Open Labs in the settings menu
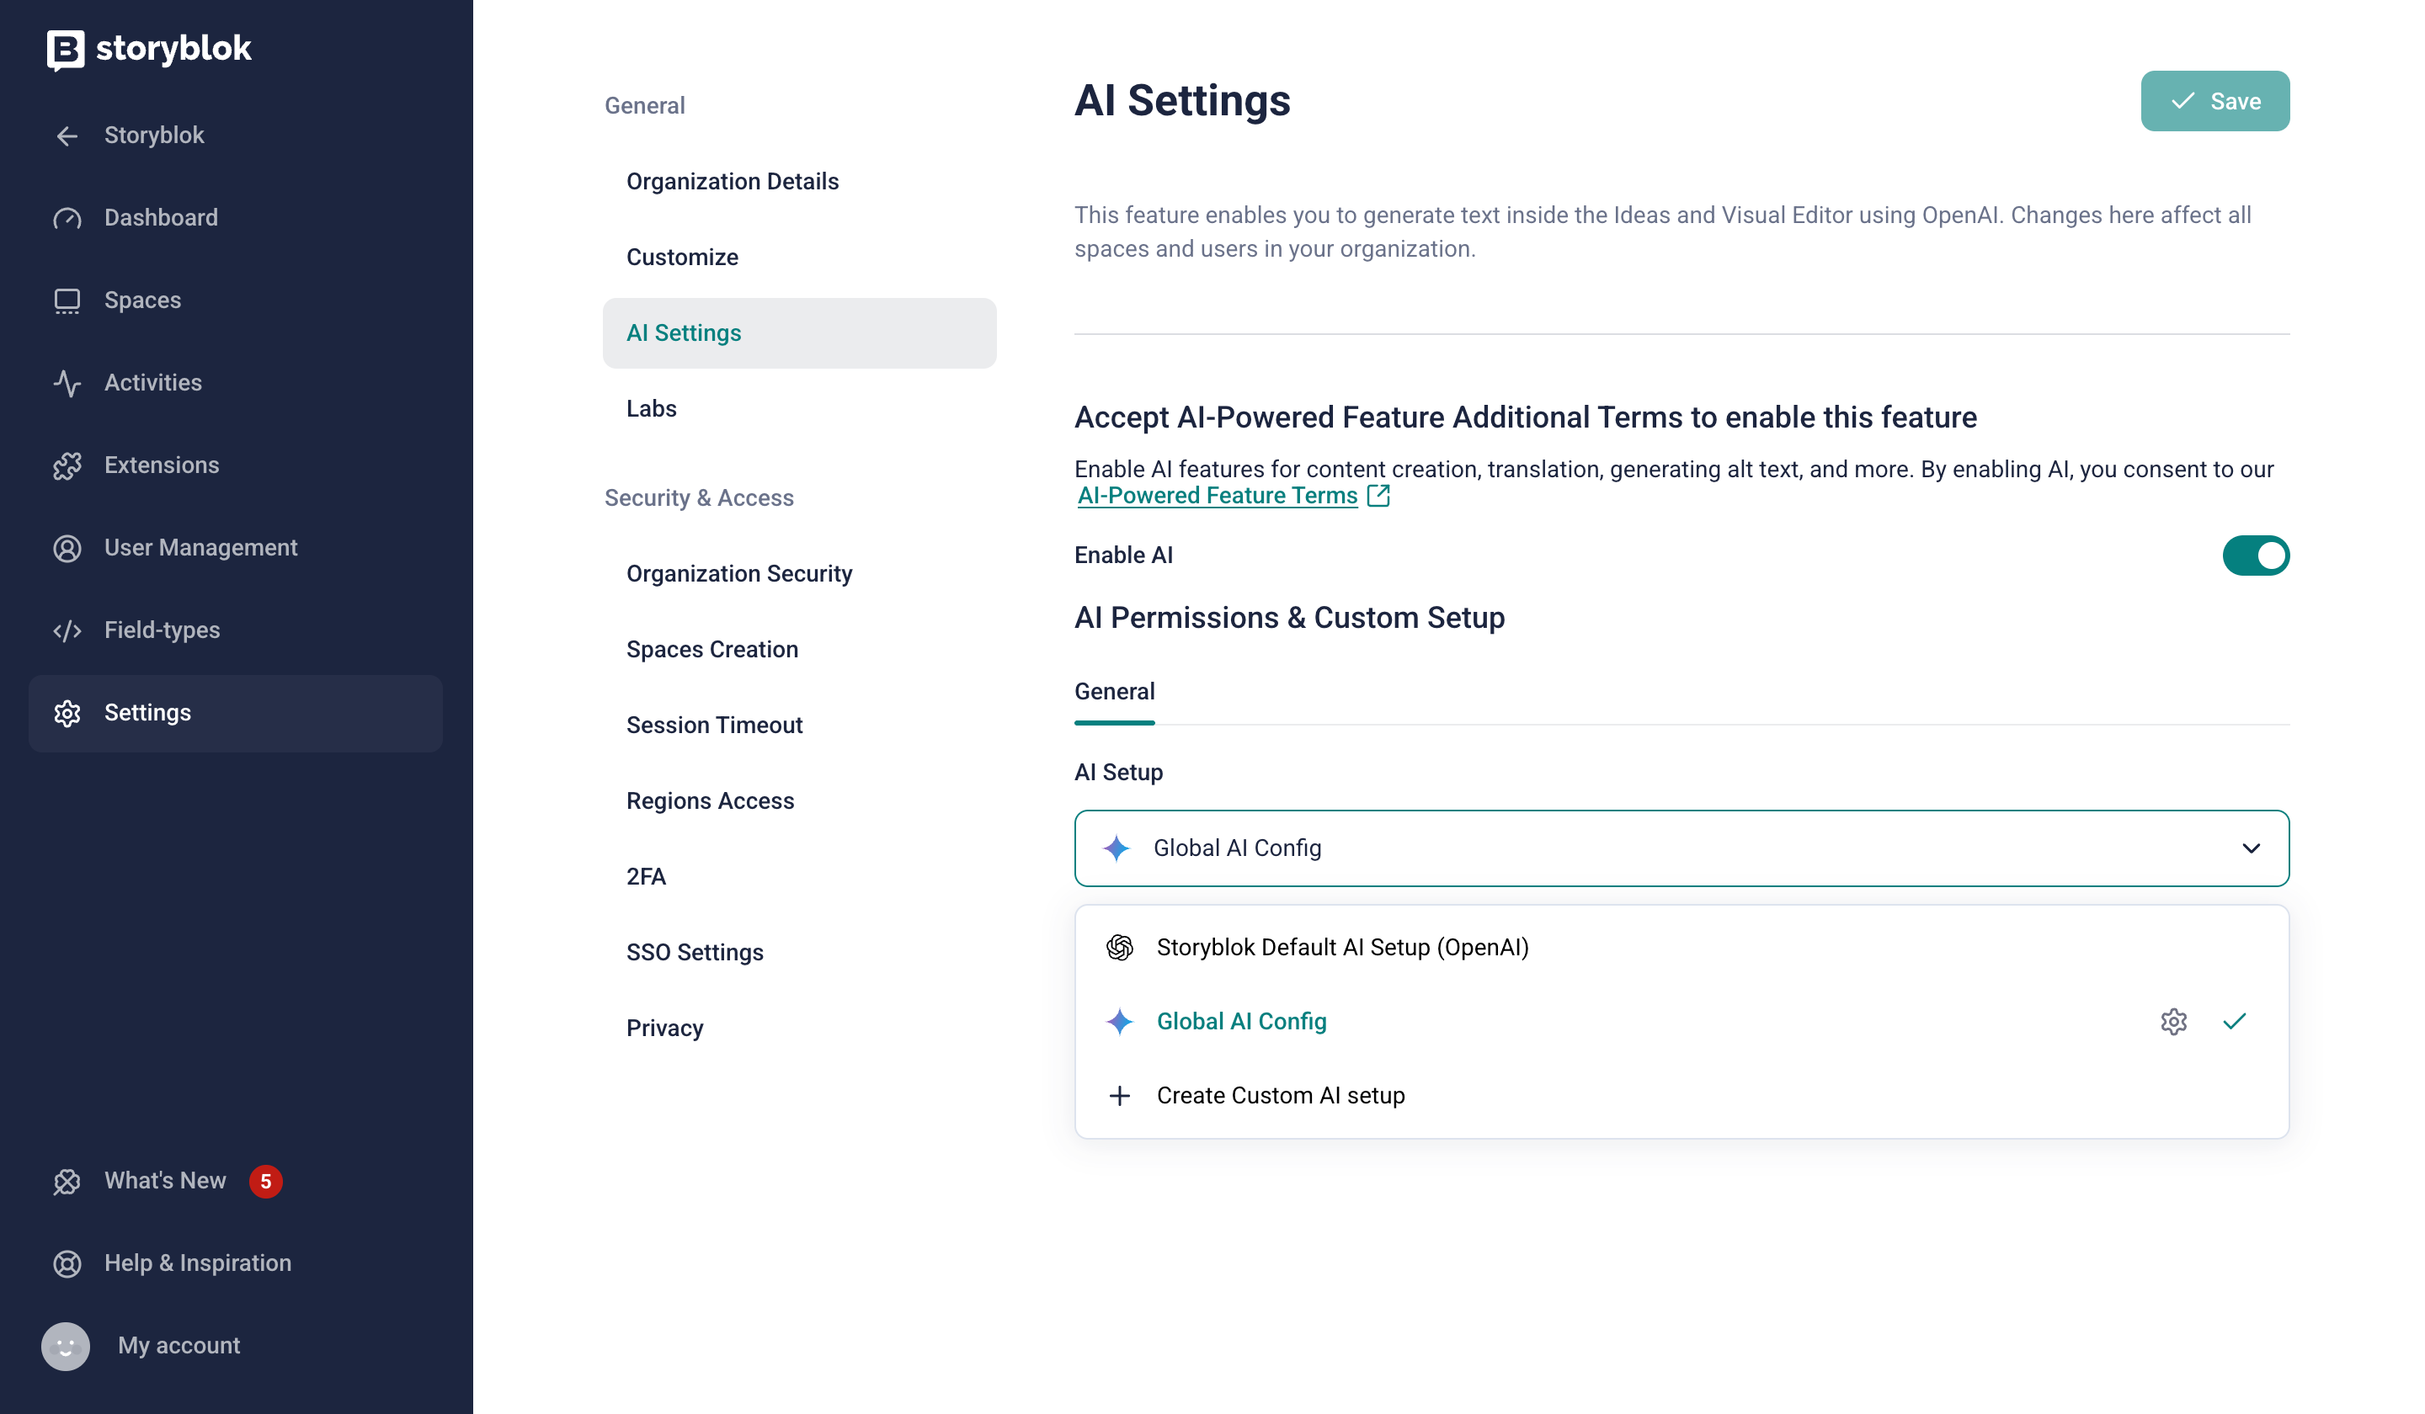The image size is (2425, 1414). click(652, 409)
